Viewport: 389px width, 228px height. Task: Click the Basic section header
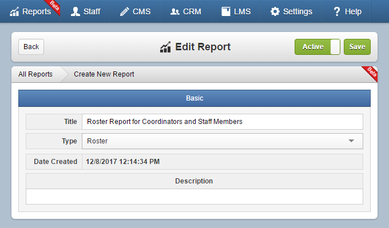[194, 98]
